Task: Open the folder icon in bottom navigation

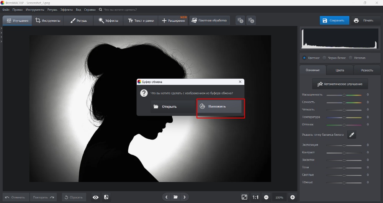Action: click(x=175, y=197)
